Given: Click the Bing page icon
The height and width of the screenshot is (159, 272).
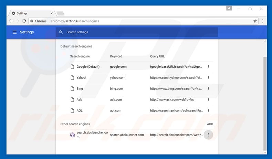Looking at the screenshot, I should pos(72,88).
